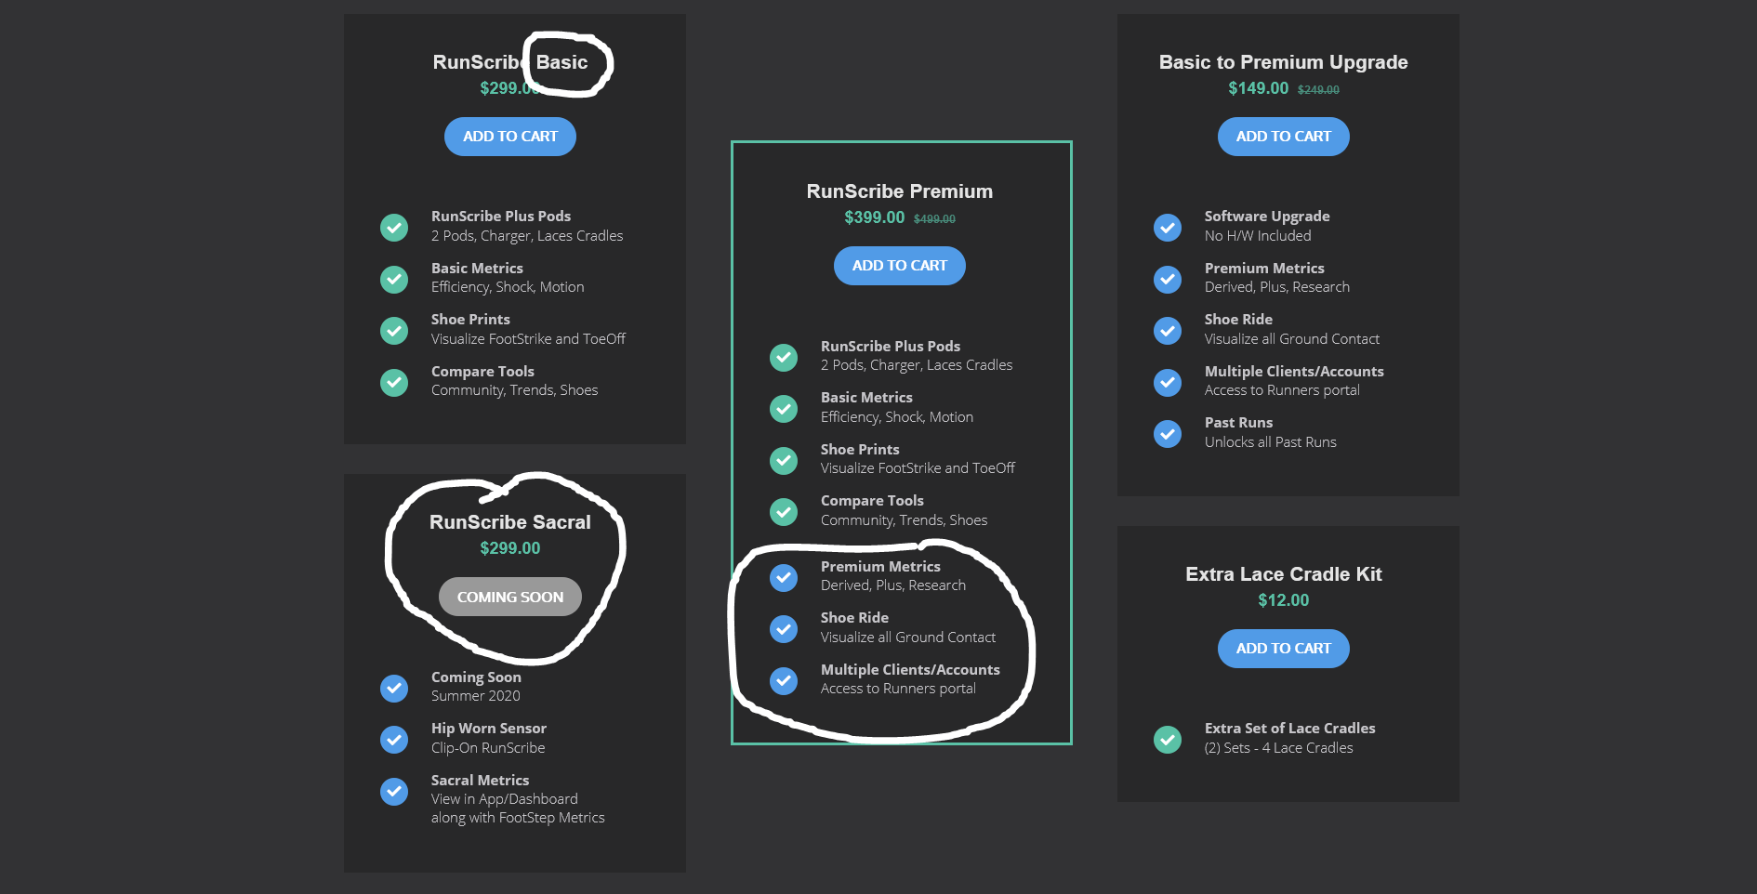
Task: Click the Clip-On RunScribe description
Action: coord(488,748)
